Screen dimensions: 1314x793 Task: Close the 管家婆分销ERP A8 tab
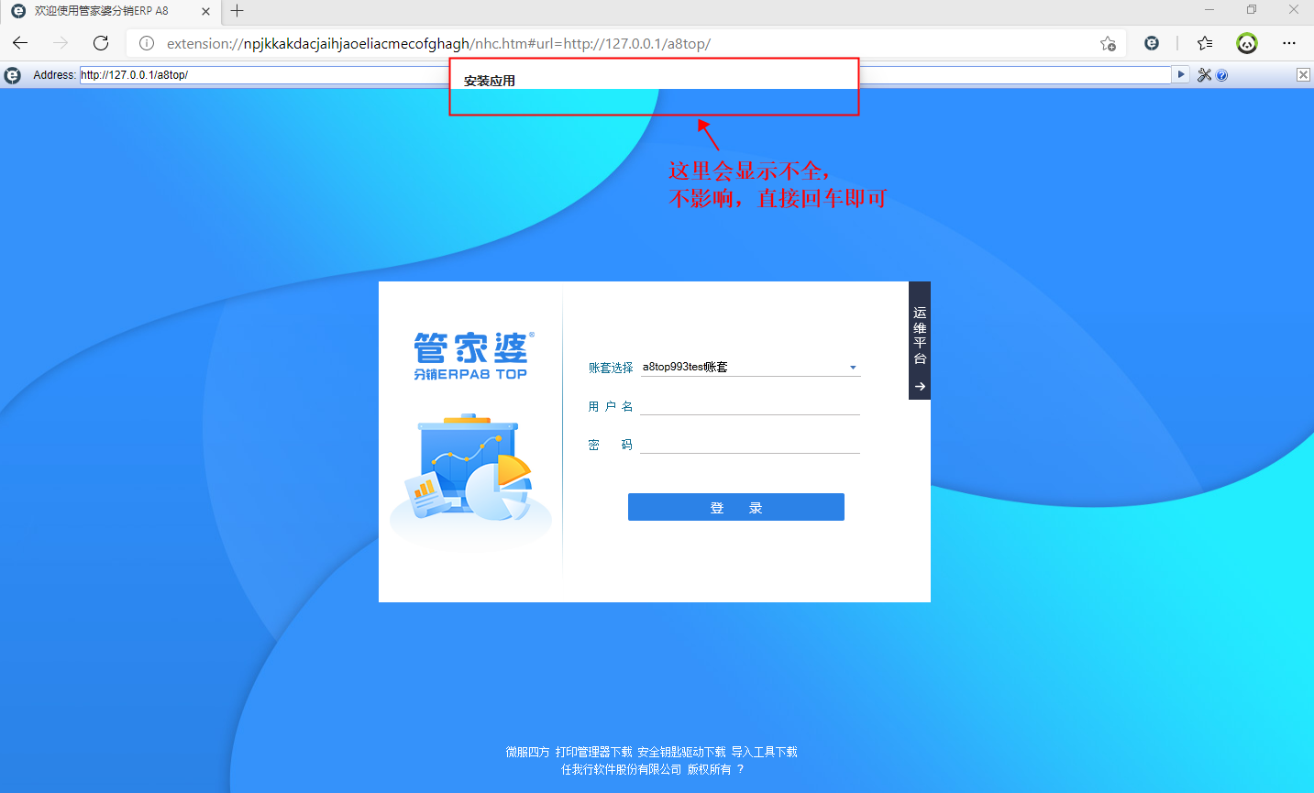tap(205, 11)
